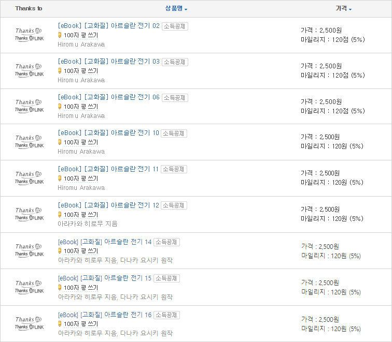
Task: Open eBook 아르슬란 전기 12 title link
Action: pos(108,205)
